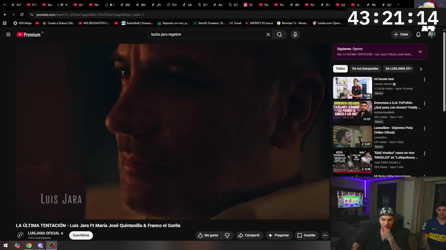Open the StockX: Sneakers bookmark
This screenshot has width=446, height=250.
pyautogui.click(x=209, y=23)
